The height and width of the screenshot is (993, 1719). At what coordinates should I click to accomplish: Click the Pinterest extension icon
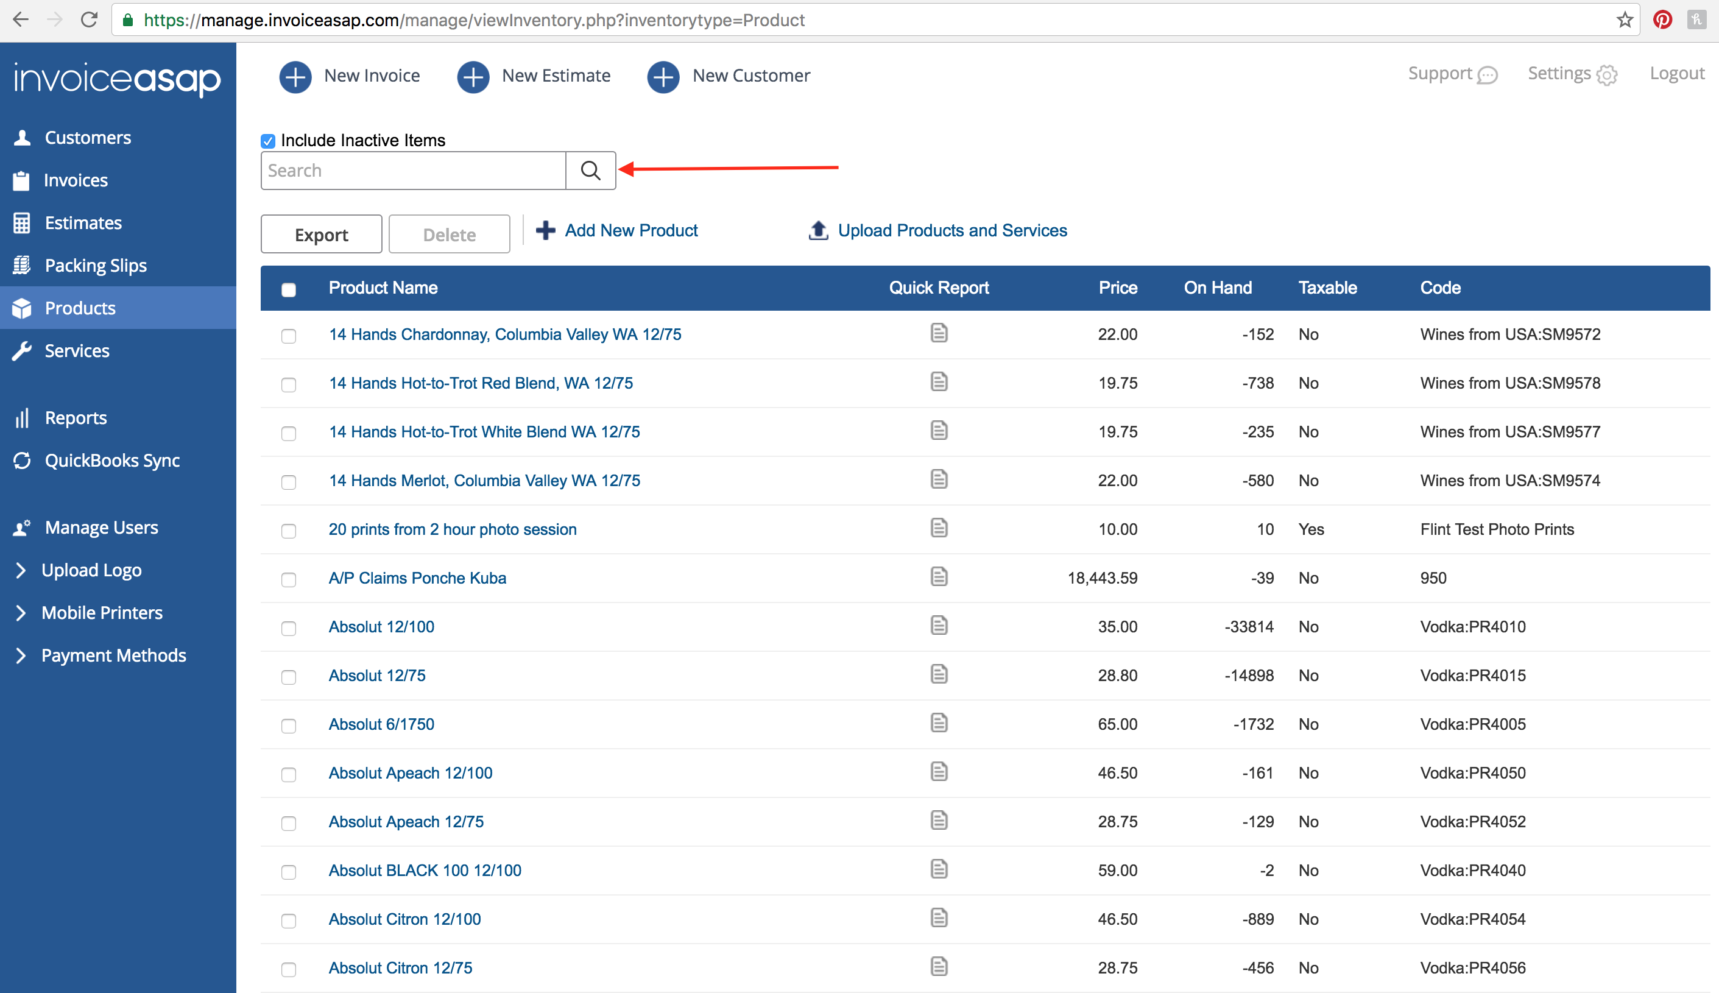[x=1662, y=19]
